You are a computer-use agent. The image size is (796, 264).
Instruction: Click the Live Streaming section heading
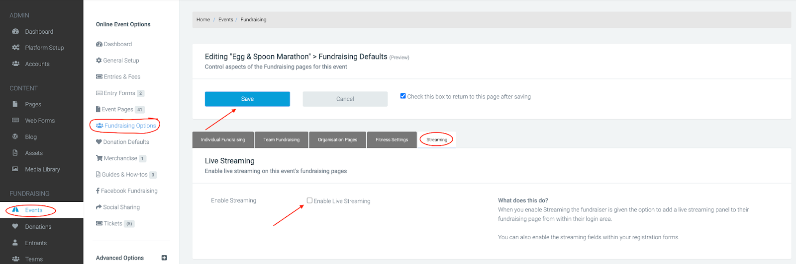[229, 161]
